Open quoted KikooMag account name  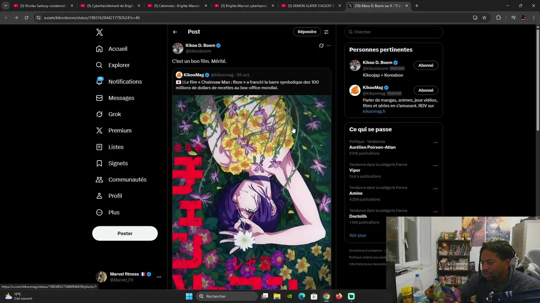[x=194, y=75]
